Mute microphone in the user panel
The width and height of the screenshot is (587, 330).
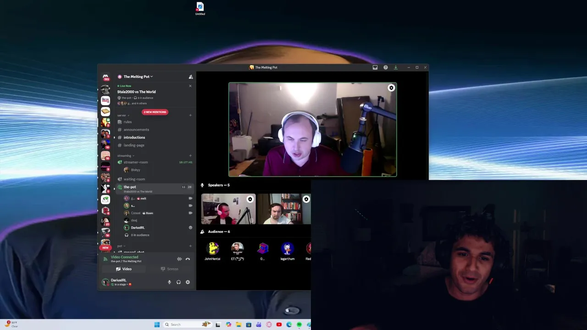169,282
